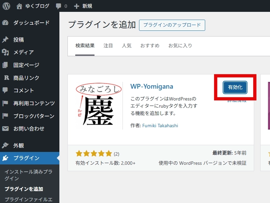Activate WP-Yomigana with 有効化 button
The image size is (270, 203).
235,87
